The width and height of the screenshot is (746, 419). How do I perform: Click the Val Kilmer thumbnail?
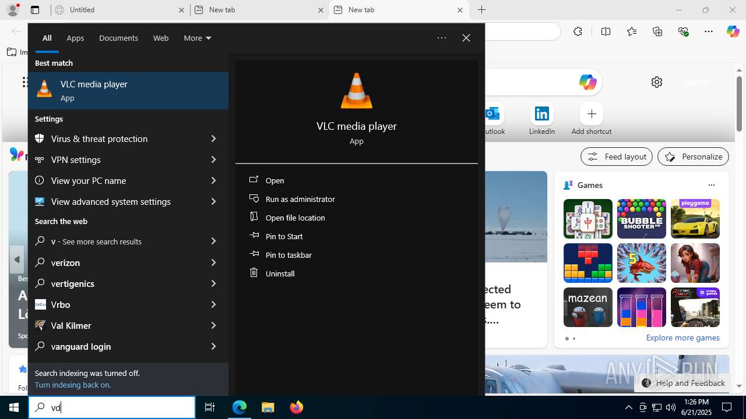coord(40,325)
